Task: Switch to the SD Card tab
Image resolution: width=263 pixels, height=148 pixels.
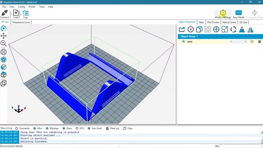Action: click(x=243, y=22)
